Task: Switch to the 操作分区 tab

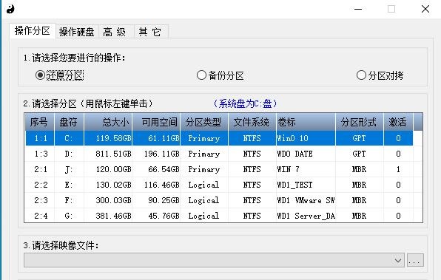Action: tap(33, 30)
